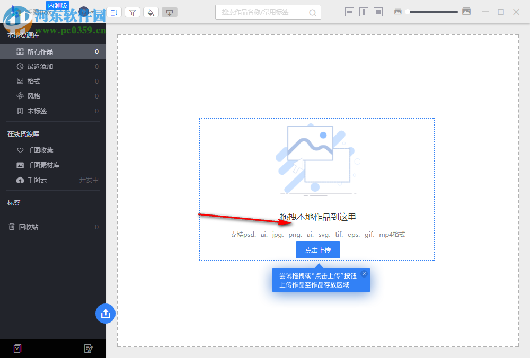
Task: Open the dropdown arrow next to the account avatar
Action: [x=93, y=11]
